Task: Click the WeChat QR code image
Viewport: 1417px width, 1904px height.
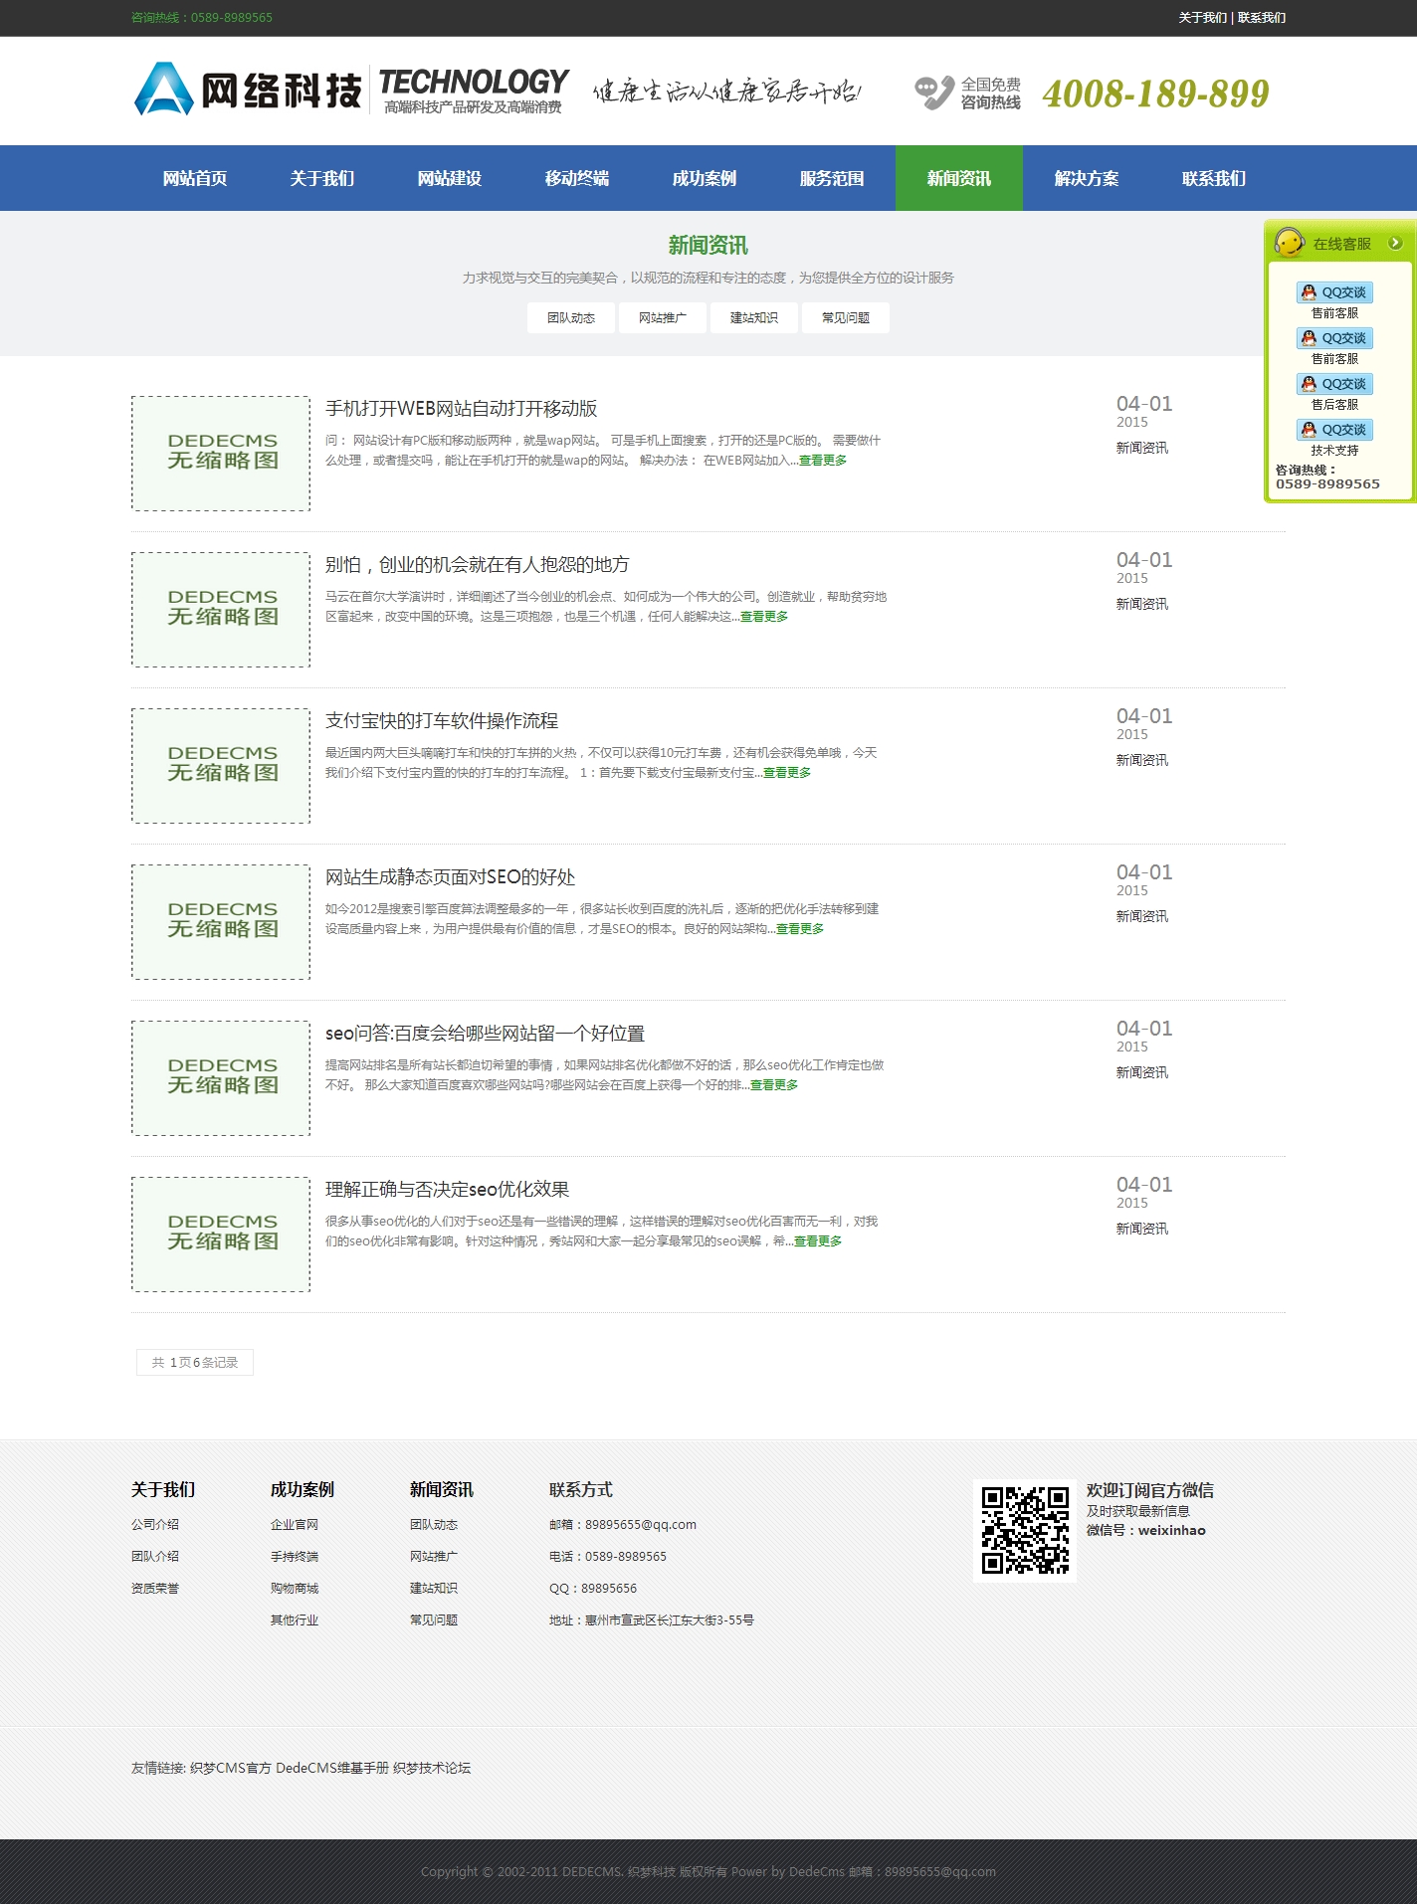Action: [1024, 1530]
